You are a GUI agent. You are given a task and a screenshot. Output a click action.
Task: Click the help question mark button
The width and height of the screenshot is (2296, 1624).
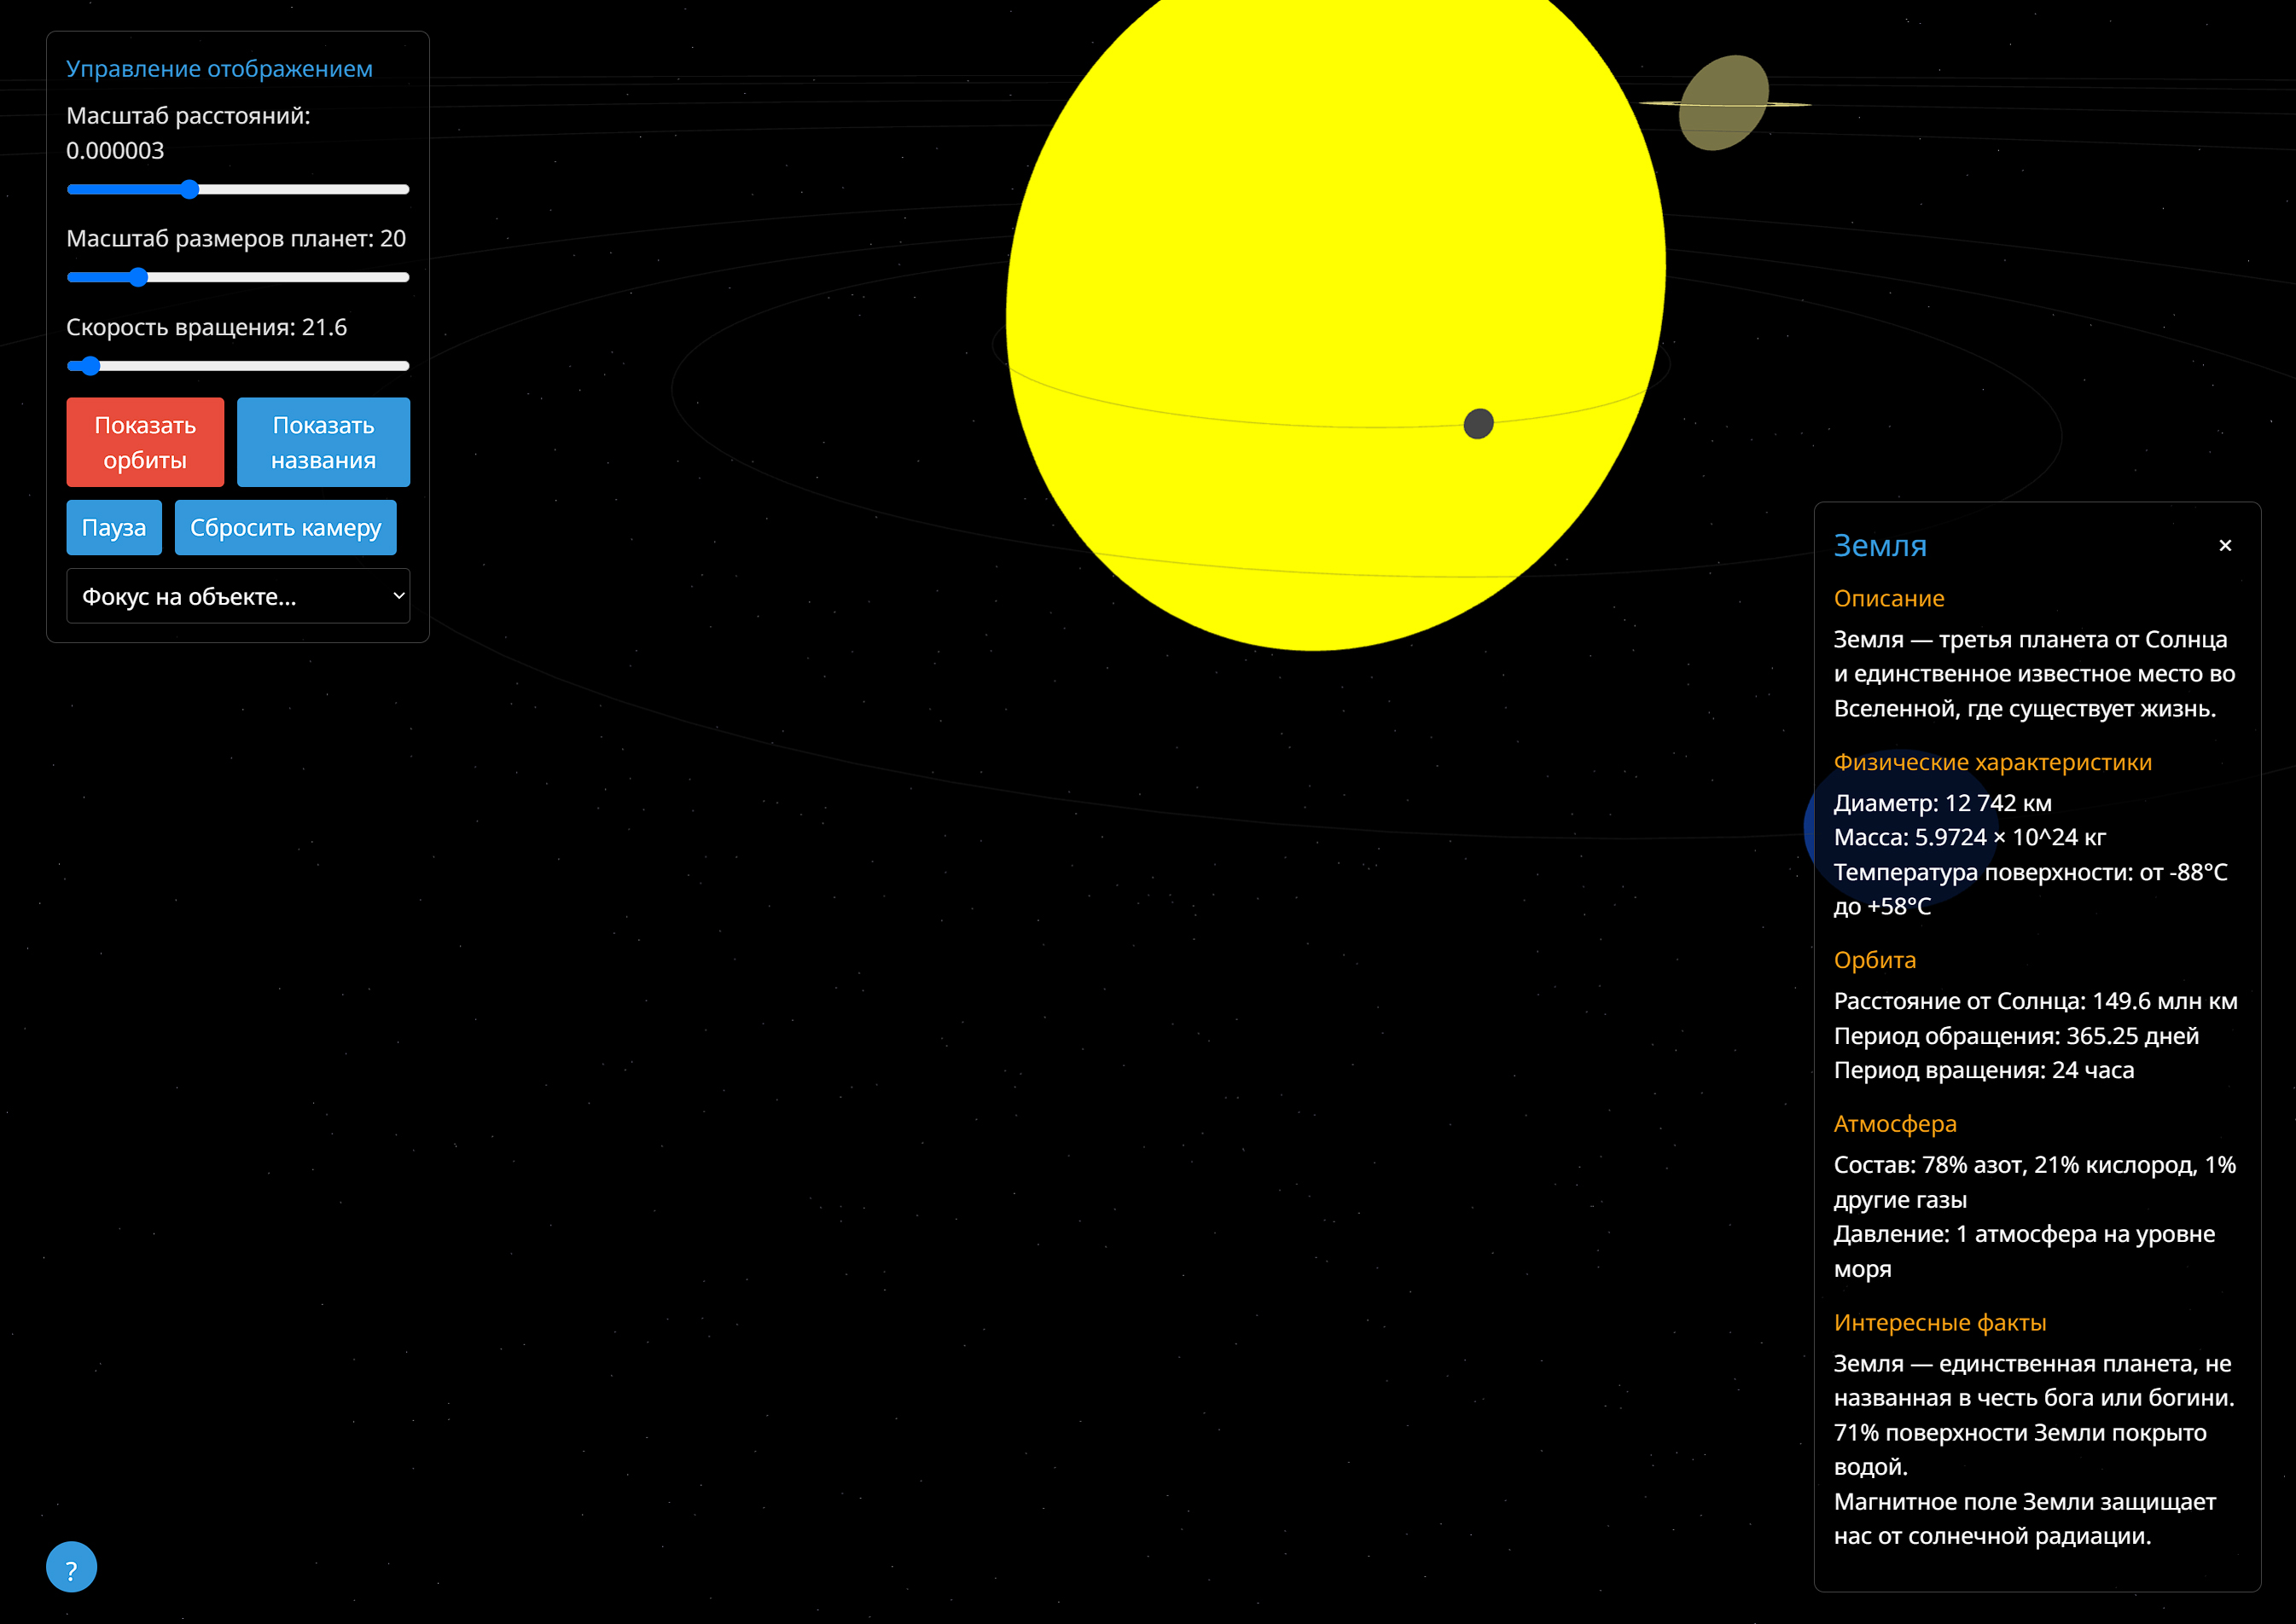(x=71, y=1567)
